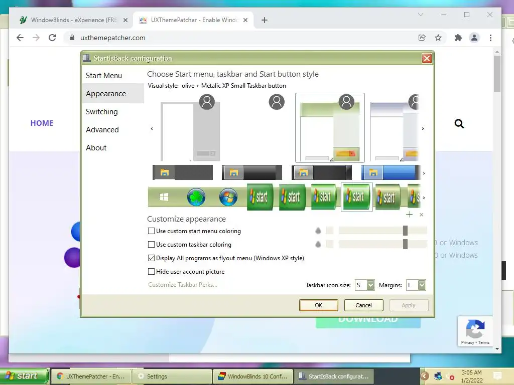Select the flat Windows logo start button style
The width and height of the screenshot is (514, 385).
coord(164,197)
